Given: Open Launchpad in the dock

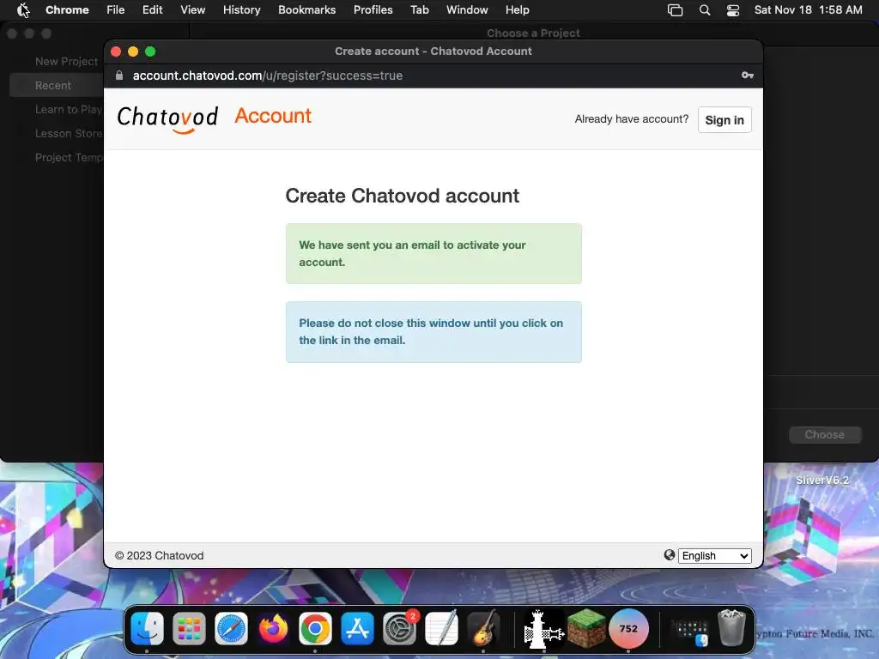Looking at the screenshot, I should pyautogui.click(x=189, y=628).
